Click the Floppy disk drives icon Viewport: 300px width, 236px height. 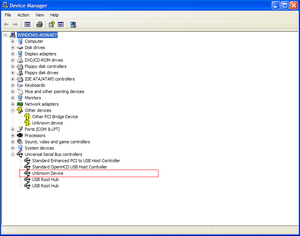point(20,73)
